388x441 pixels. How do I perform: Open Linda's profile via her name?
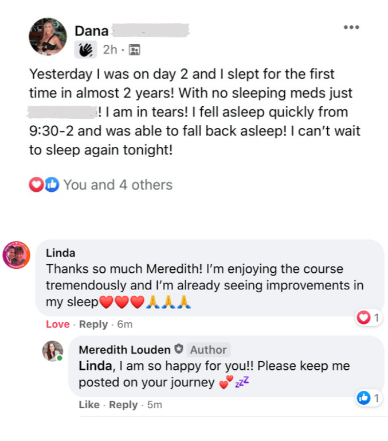click(x=61, y=253)
